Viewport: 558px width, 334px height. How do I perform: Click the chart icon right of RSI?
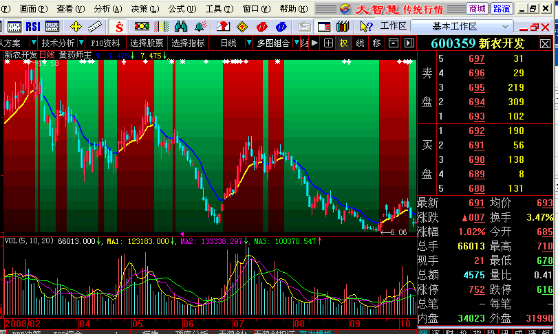pyautogui.click(x=52, y=27)
